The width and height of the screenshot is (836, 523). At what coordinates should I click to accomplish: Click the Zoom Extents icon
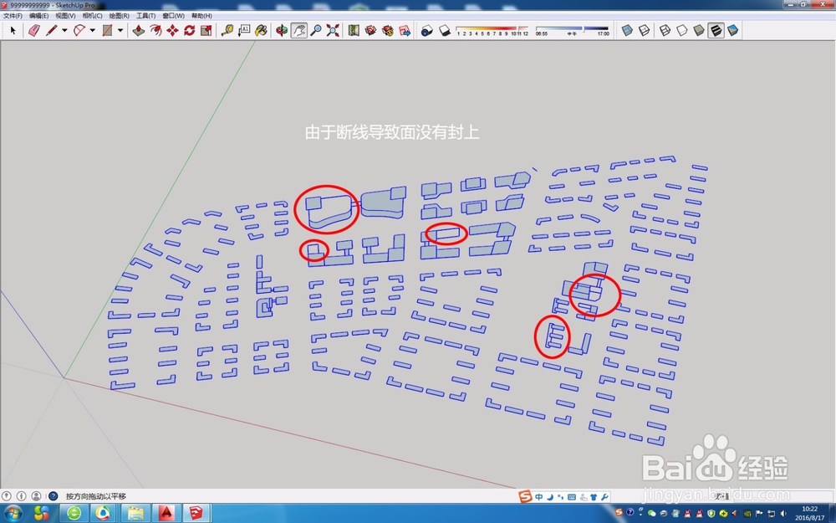[333, 30]
